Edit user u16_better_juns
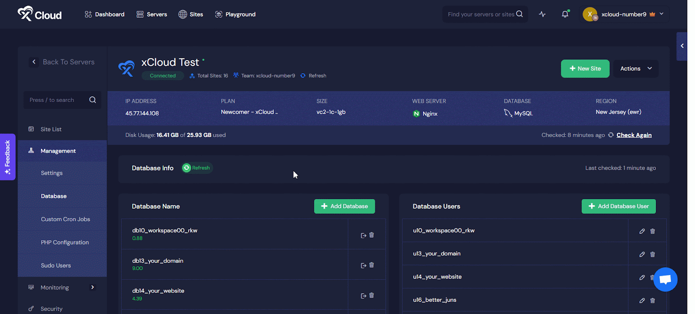The image size is (695, 314). point(642,301)
